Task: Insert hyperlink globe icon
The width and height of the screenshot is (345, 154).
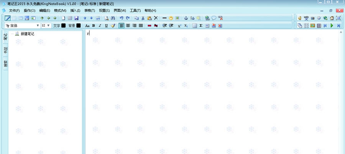Action: (207, 18)
